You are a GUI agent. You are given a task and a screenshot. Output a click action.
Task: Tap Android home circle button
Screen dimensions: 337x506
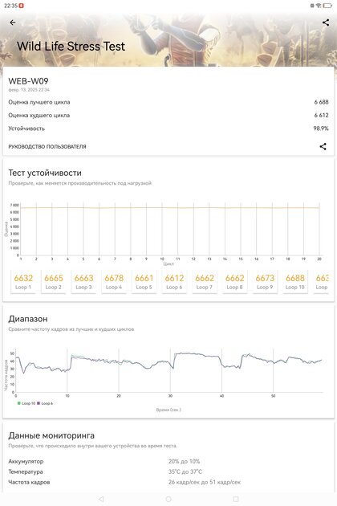tap(168, 499)
